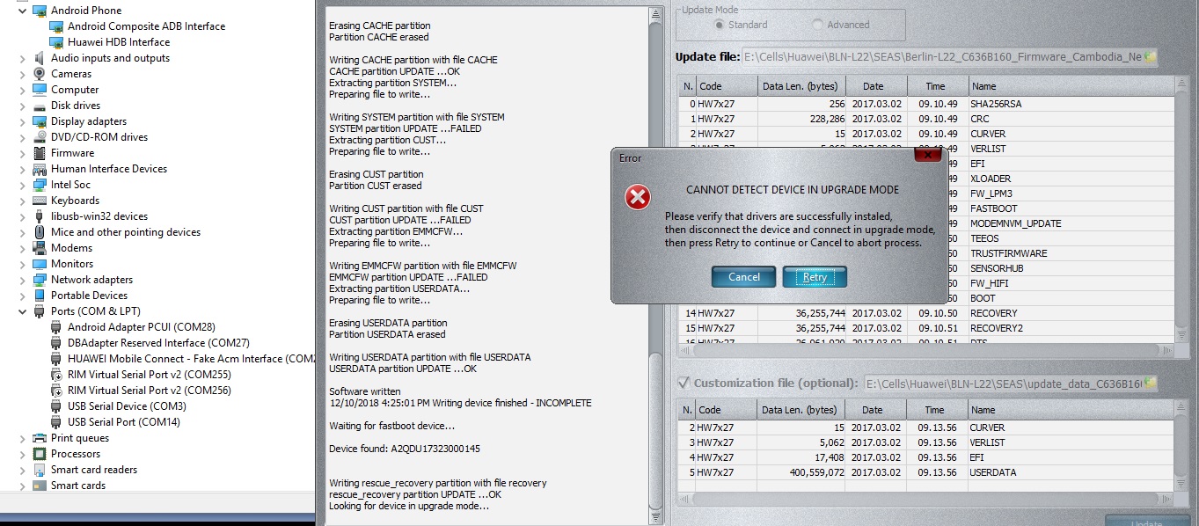
Task: Select the CRC row in update table
Action: click(x=926, y=119)
